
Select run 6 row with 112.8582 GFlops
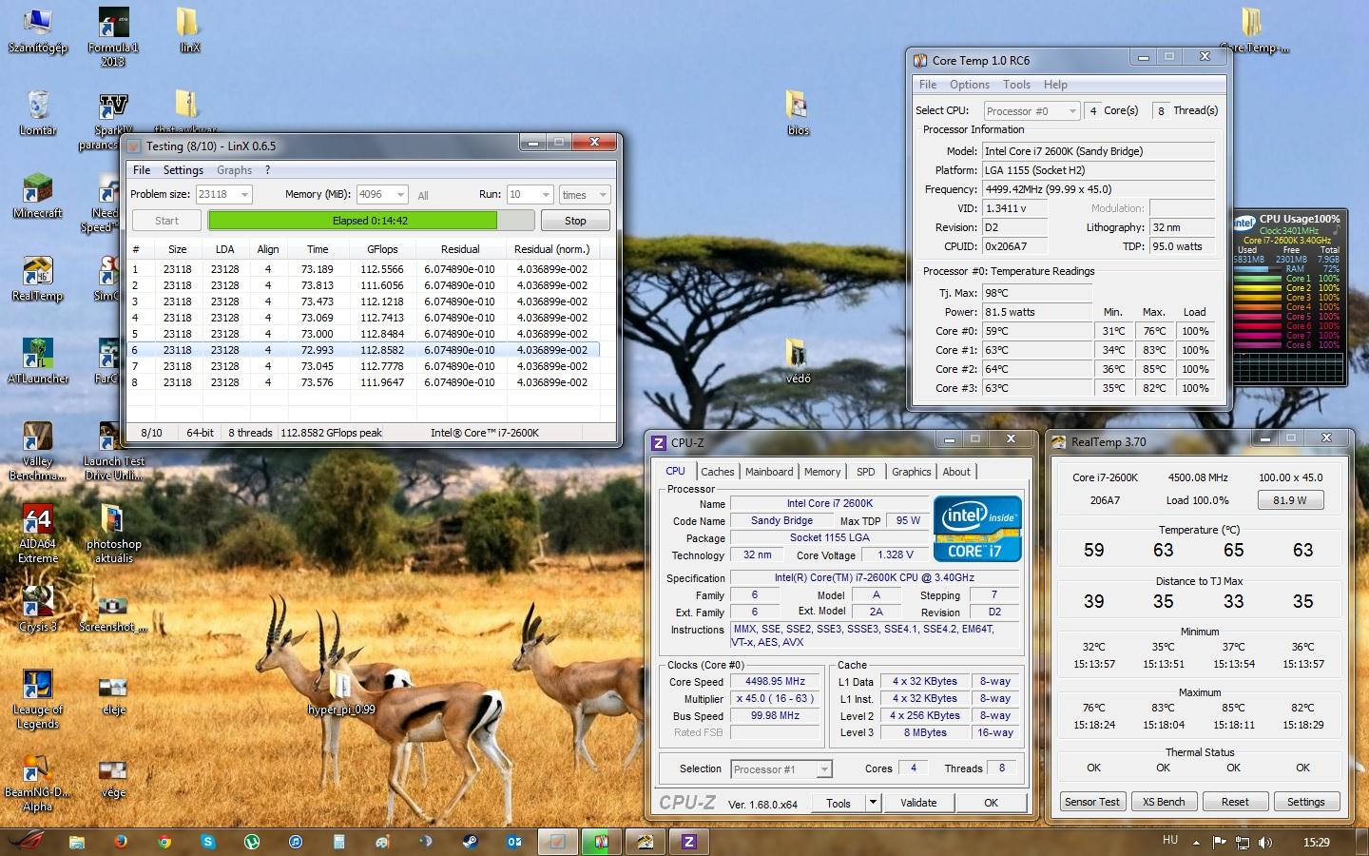click(x=363, y=350)
